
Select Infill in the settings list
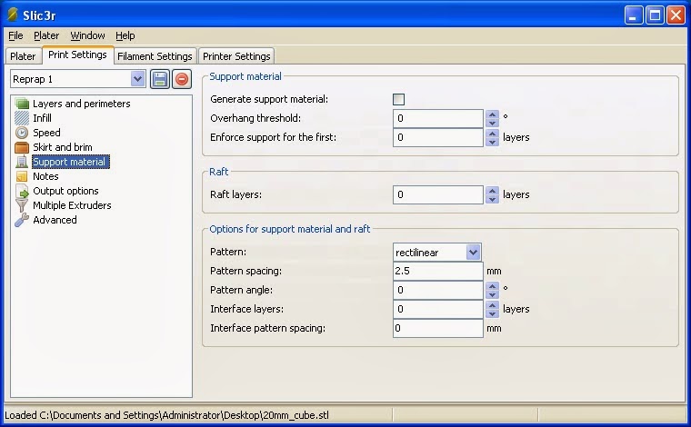point(42,118)
